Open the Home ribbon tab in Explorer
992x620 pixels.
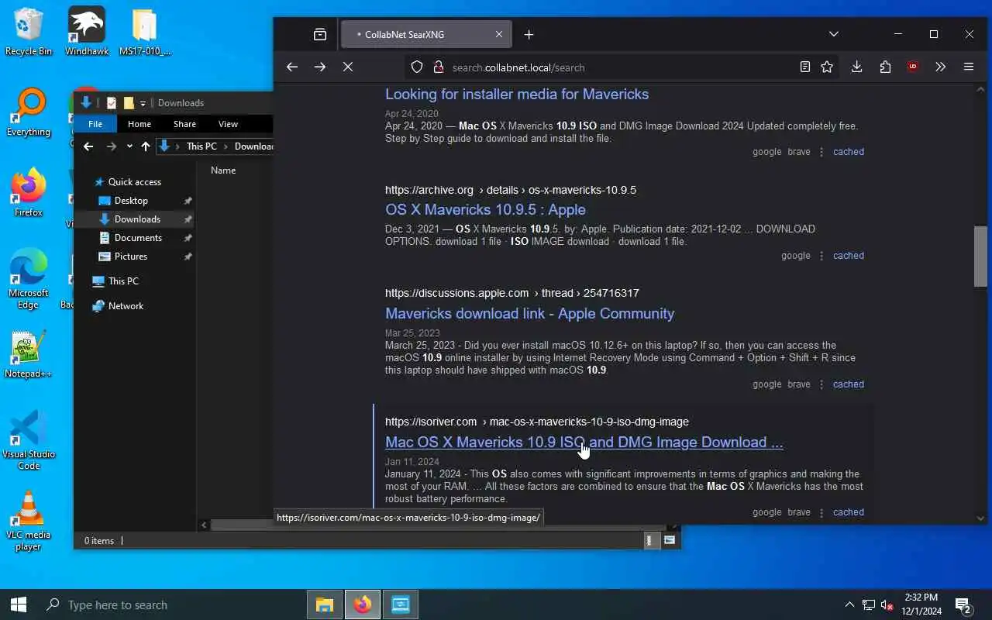tap(139, 124)
